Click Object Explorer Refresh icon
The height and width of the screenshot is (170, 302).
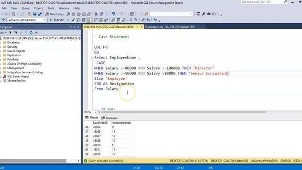(x=31, y=33)
